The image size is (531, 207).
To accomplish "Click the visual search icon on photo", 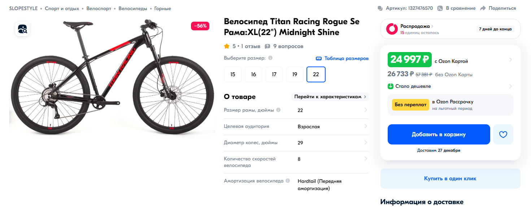I will click(22, 29).
